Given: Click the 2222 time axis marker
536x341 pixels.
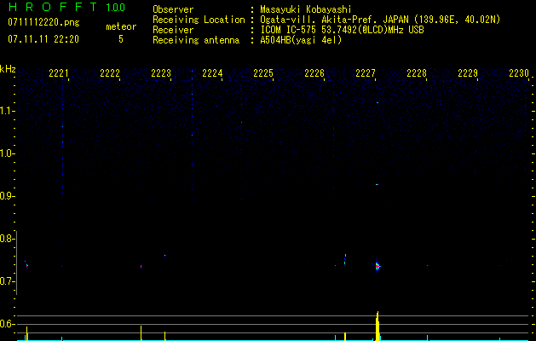Looking at the screenshot, I should 110,73.
